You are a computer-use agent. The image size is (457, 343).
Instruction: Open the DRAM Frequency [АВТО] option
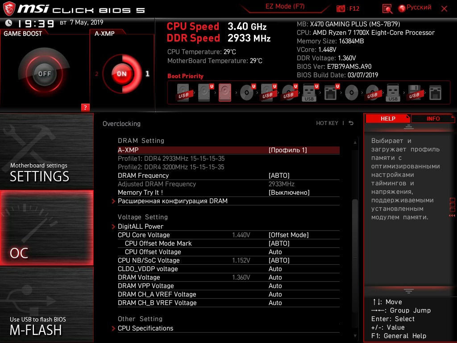tap(279, 175)
